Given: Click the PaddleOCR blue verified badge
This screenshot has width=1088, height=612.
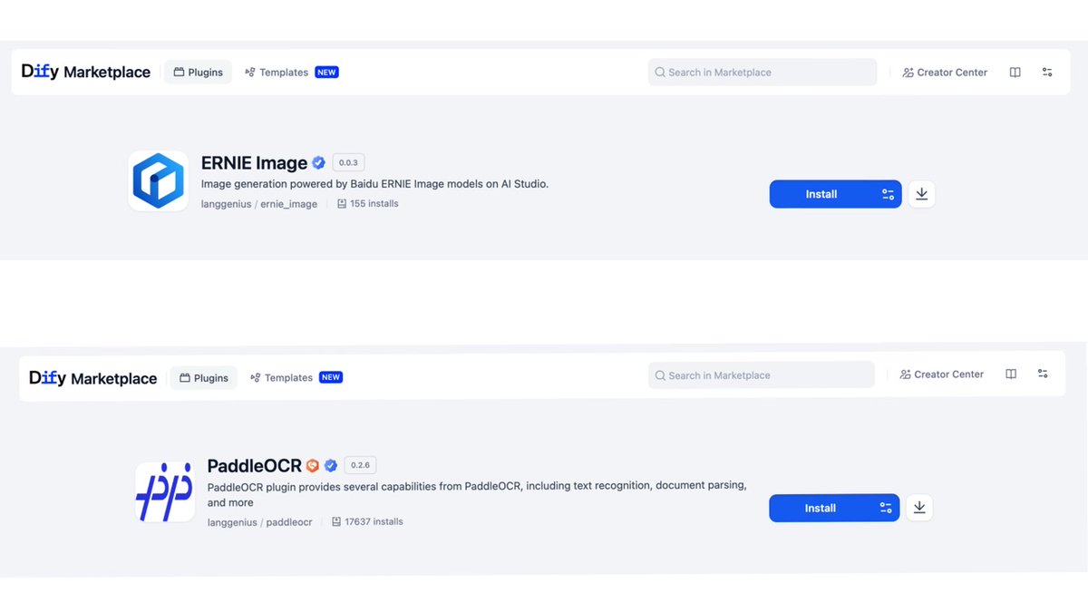Looking at the screenshot, I should click(x=331, y=466).
